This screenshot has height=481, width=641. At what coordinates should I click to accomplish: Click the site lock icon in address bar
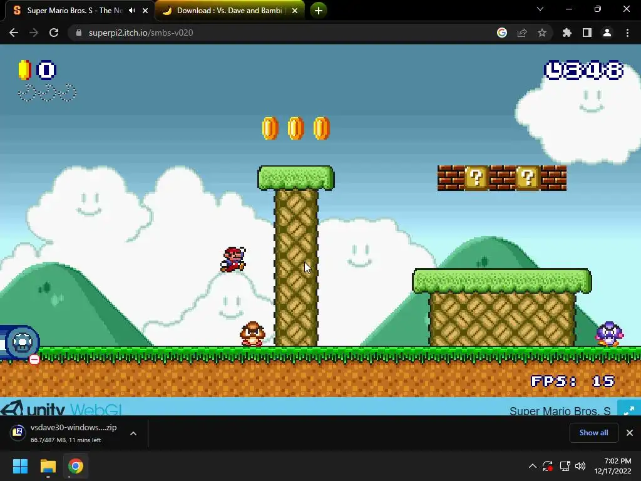[x=79, y=33]
